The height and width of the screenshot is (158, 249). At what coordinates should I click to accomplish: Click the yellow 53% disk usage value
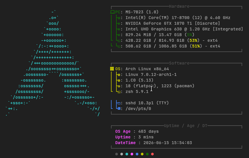(x=193, y=40)
